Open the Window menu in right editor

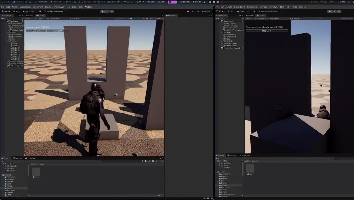click(302, 7)
